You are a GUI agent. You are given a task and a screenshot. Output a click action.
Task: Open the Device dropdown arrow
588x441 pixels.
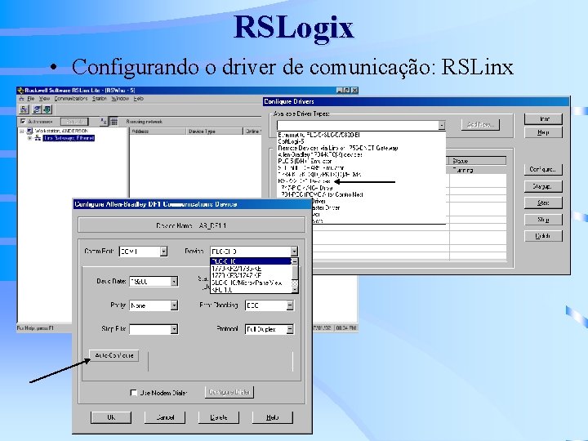coord(294,252)
